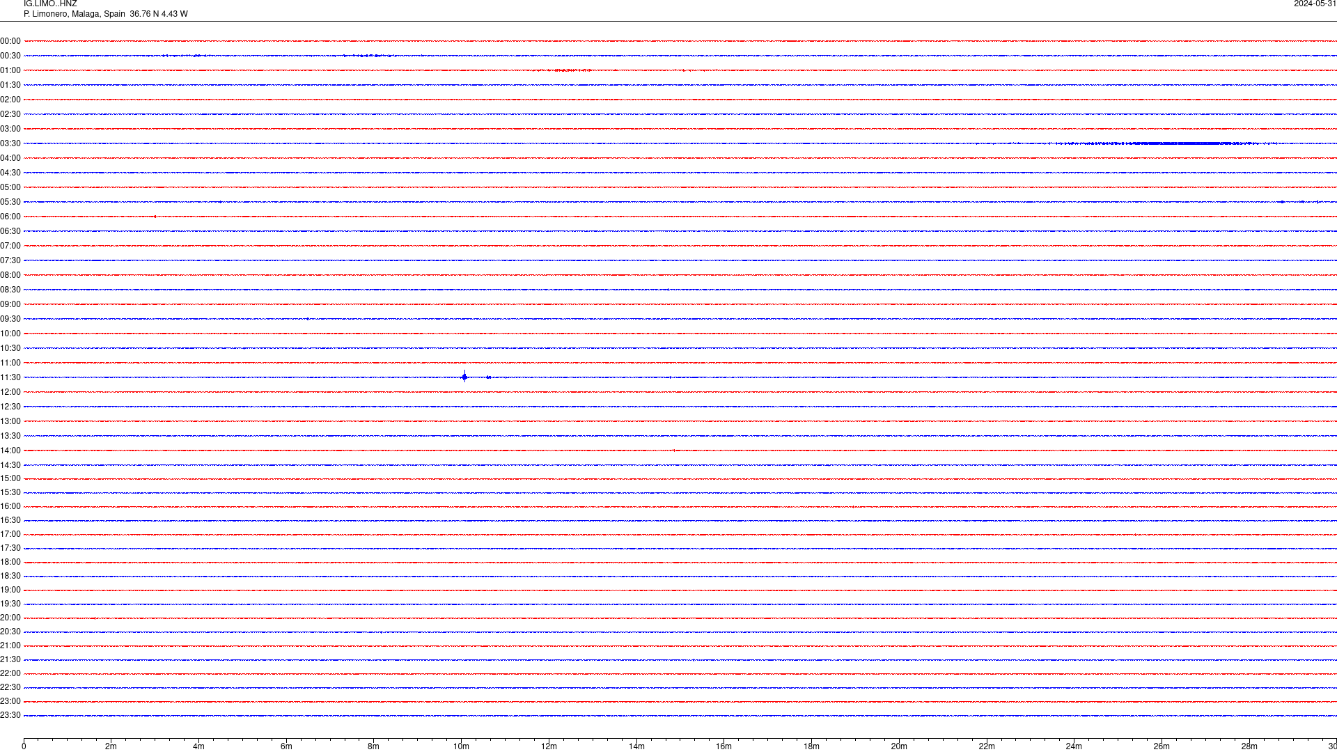Click the 20m tick label on time axis
The height and width of the screenshot is (752, 1337).
click(x=899, y=746)
